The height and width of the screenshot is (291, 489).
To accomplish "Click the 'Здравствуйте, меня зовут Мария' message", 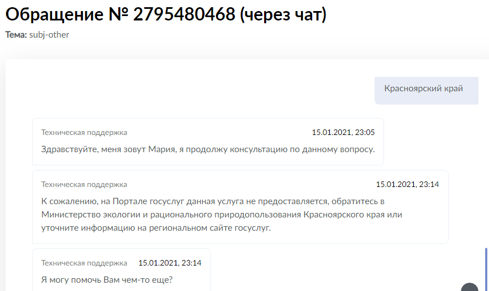I will point(208,149).
